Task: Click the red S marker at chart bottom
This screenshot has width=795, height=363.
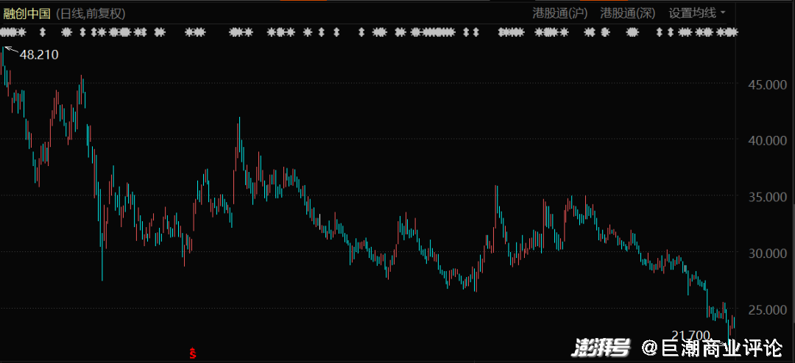Action: [192, 353]
